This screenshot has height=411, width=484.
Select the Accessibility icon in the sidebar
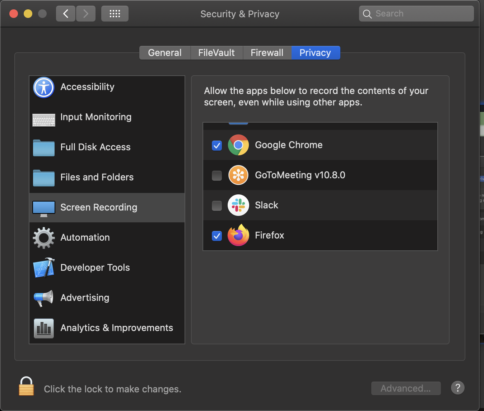coord(43,87)
